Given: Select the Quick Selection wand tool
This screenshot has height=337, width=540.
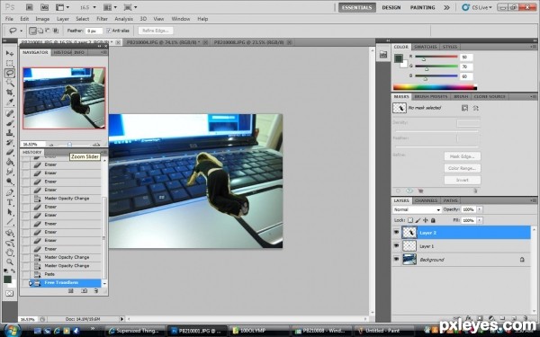Looking at the screenshot, I should (10, 83).
